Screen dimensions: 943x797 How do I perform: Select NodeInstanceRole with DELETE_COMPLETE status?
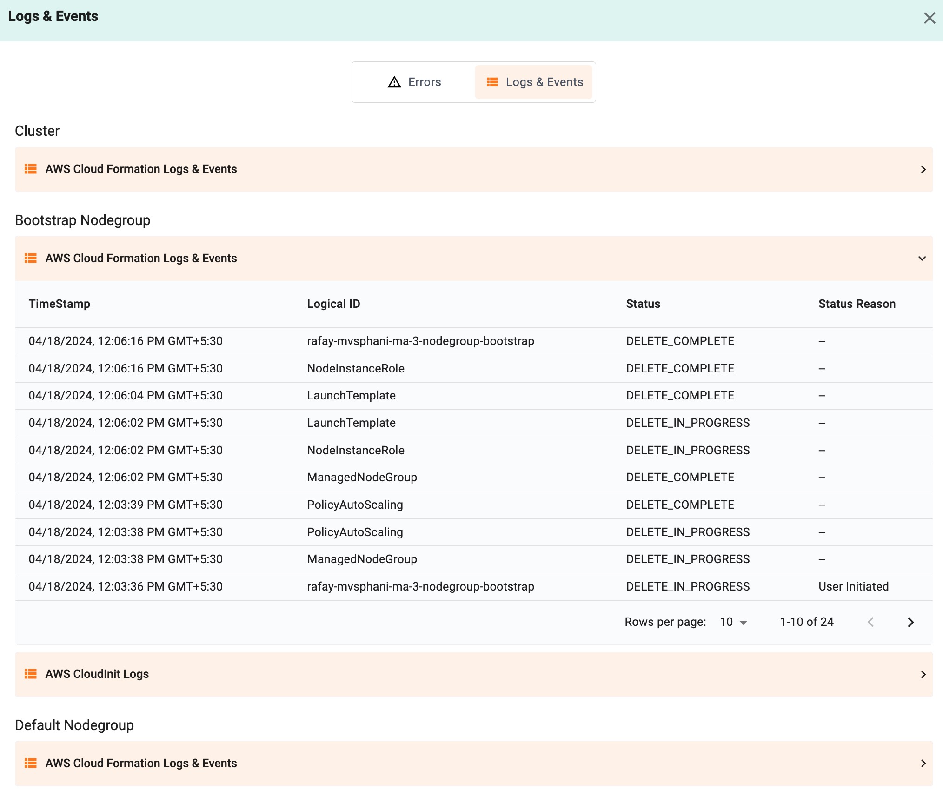coord(356,368)
